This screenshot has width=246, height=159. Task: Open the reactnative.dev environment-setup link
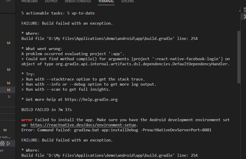83,125
